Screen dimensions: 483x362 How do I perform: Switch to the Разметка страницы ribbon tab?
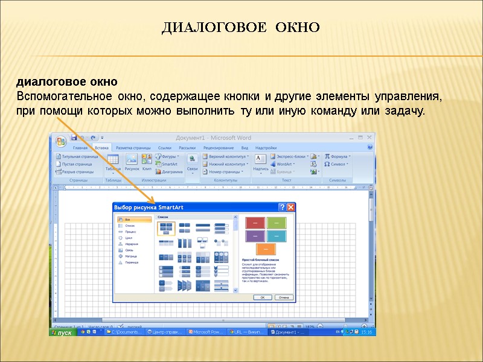point(133,148)
